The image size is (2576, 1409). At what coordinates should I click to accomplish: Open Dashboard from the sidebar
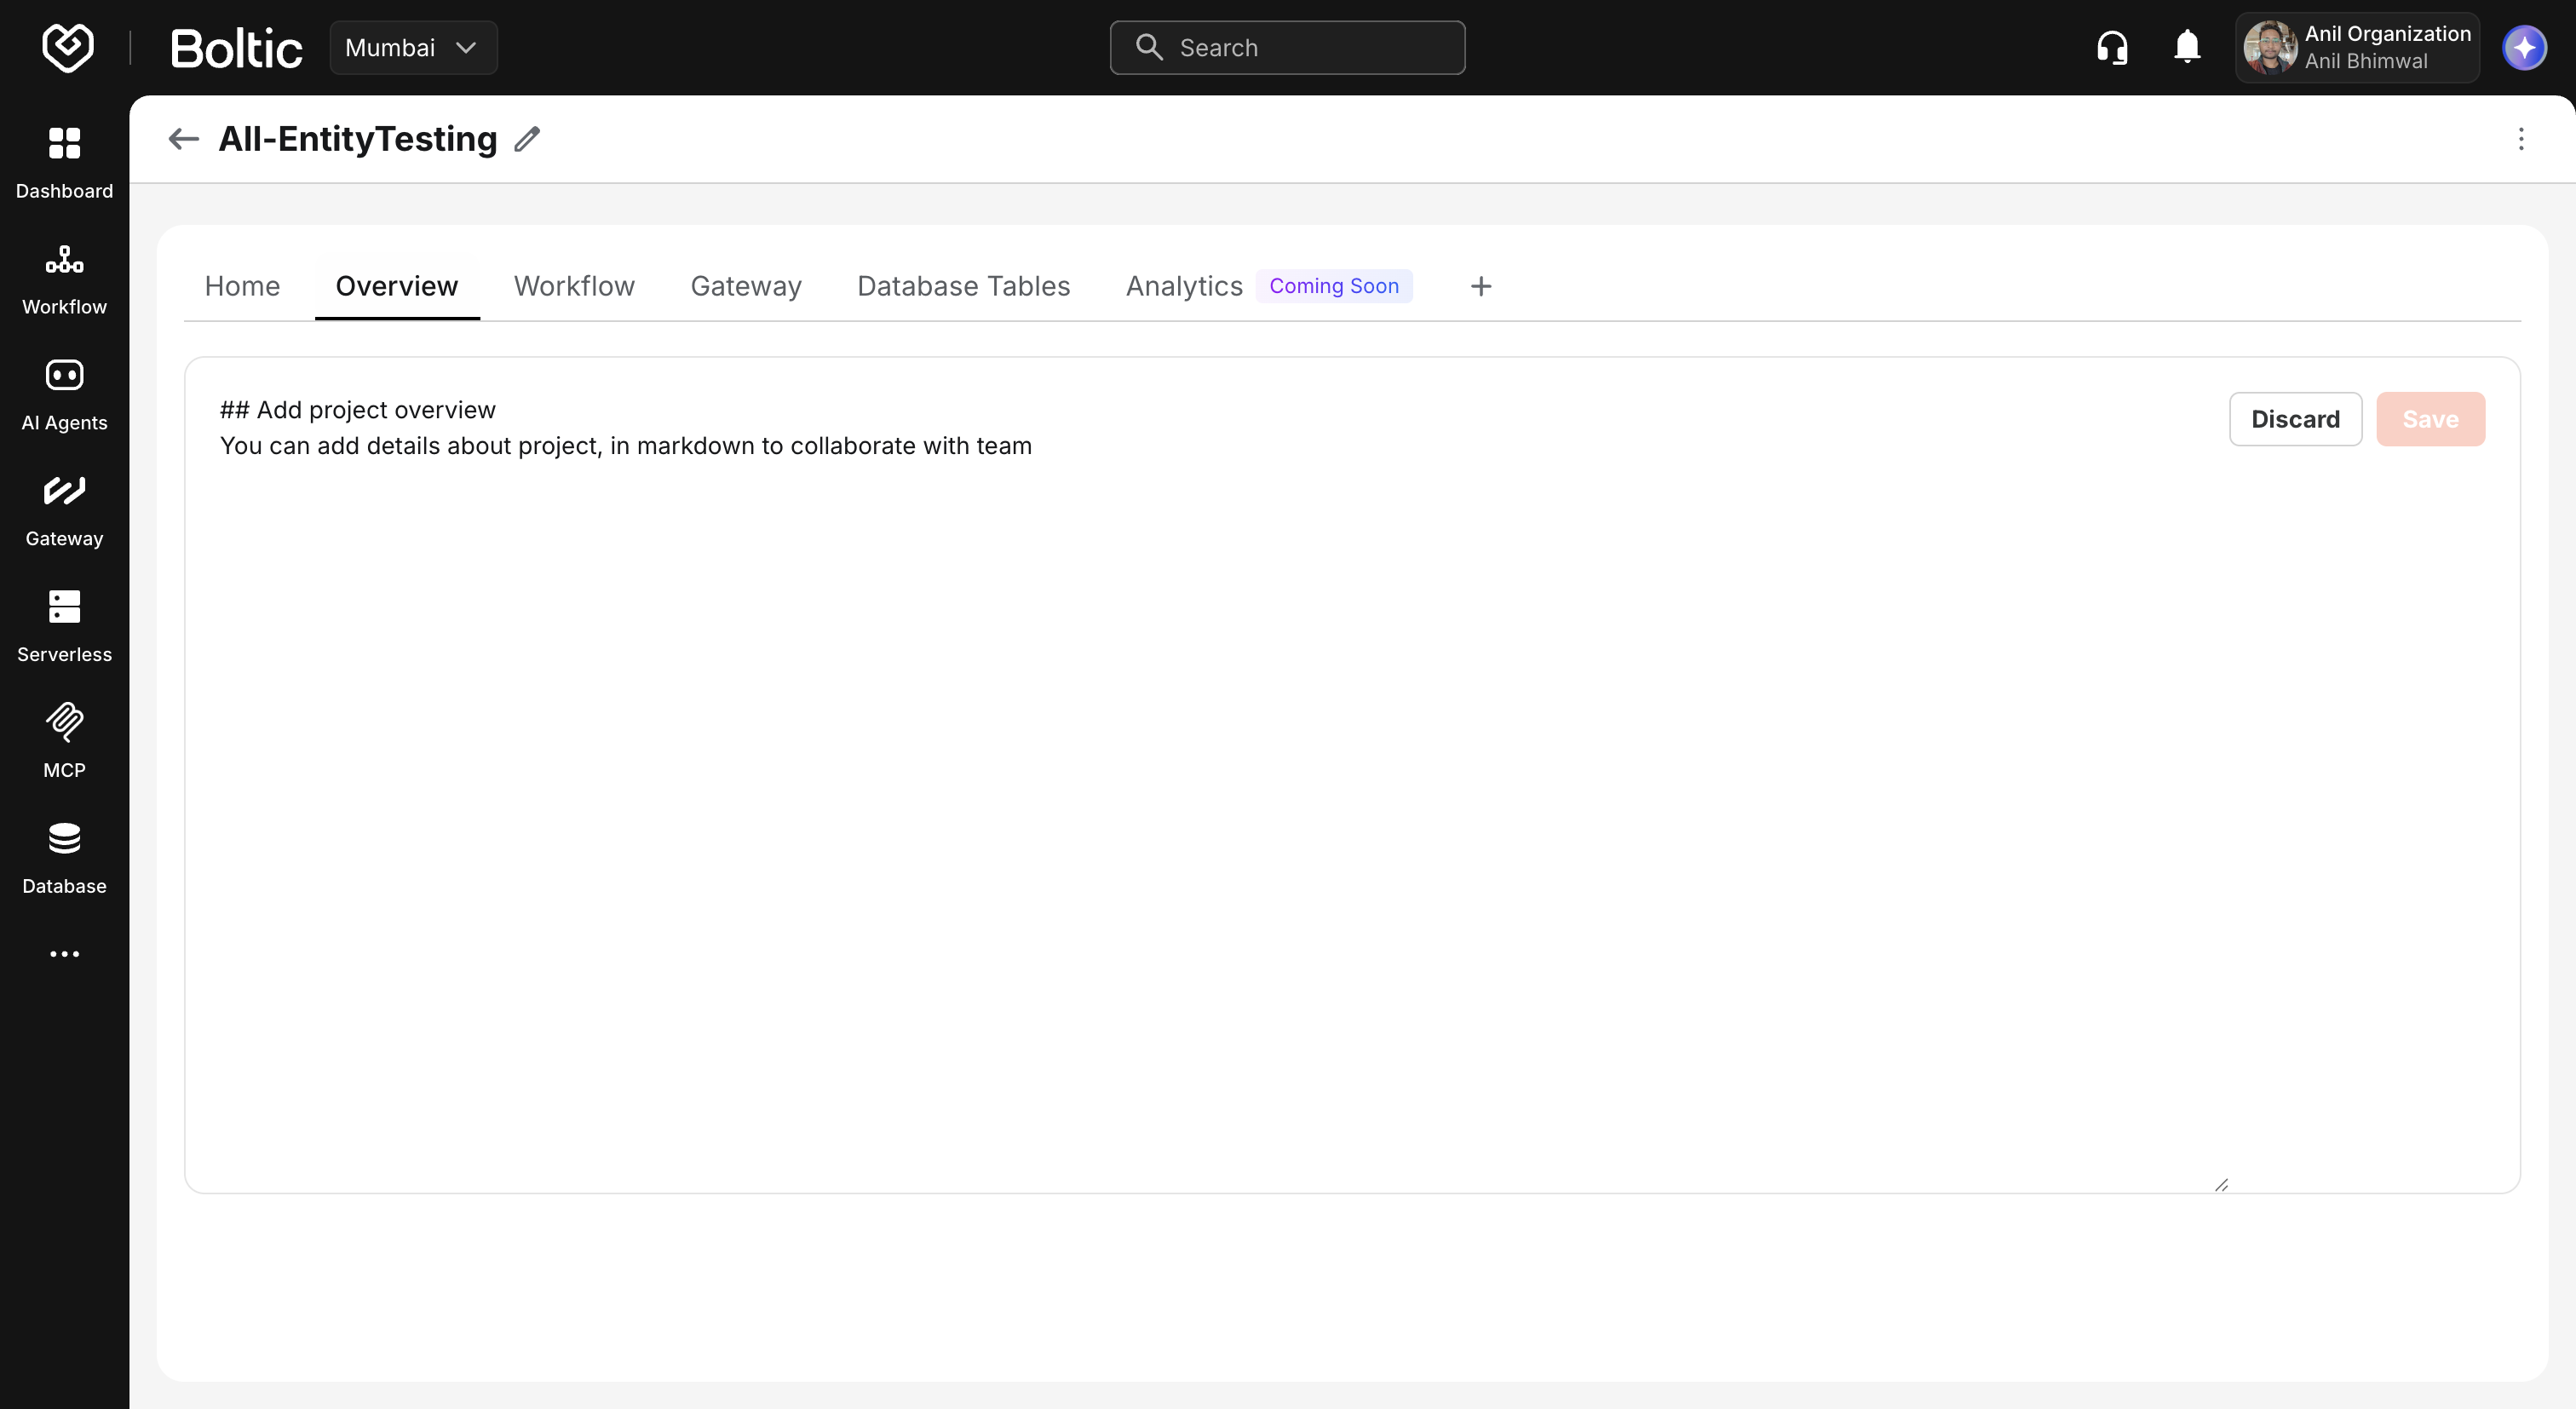pyautogui.click(x=64, y=163)
